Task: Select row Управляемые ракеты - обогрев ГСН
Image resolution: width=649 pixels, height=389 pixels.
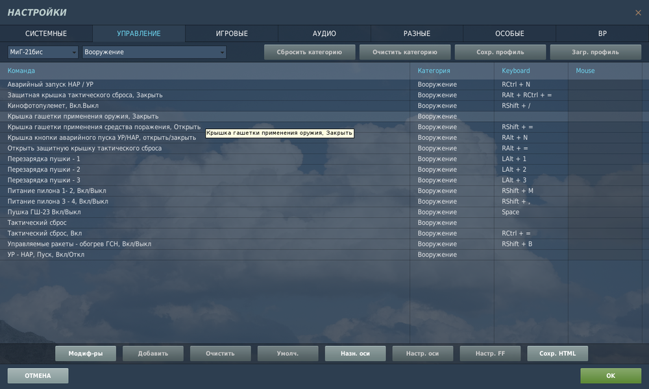Action: click(x=321, y=244)
